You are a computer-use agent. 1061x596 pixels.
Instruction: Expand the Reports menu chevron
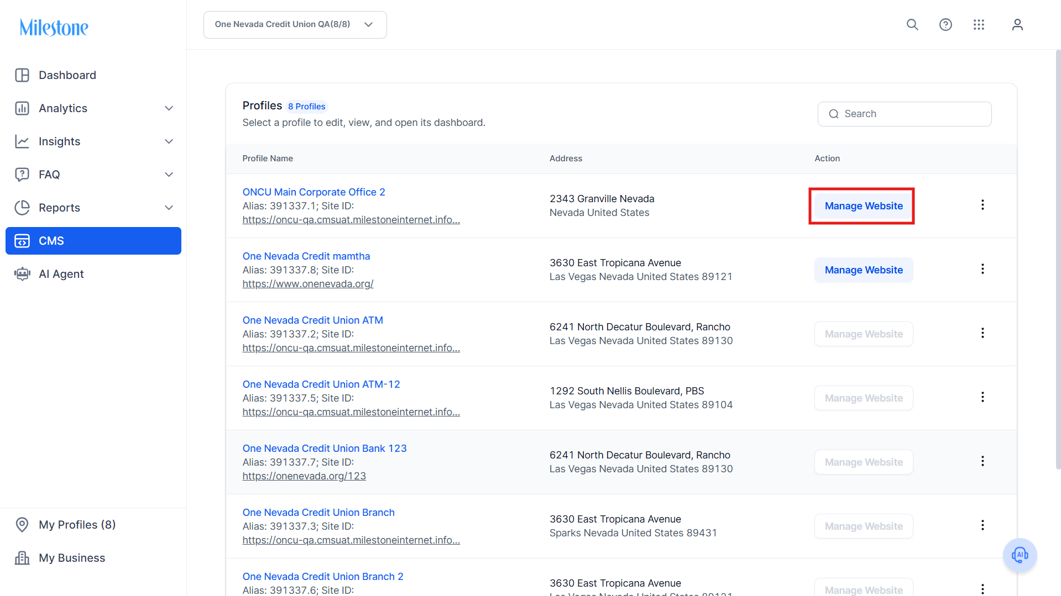click(x=169, y=208)
